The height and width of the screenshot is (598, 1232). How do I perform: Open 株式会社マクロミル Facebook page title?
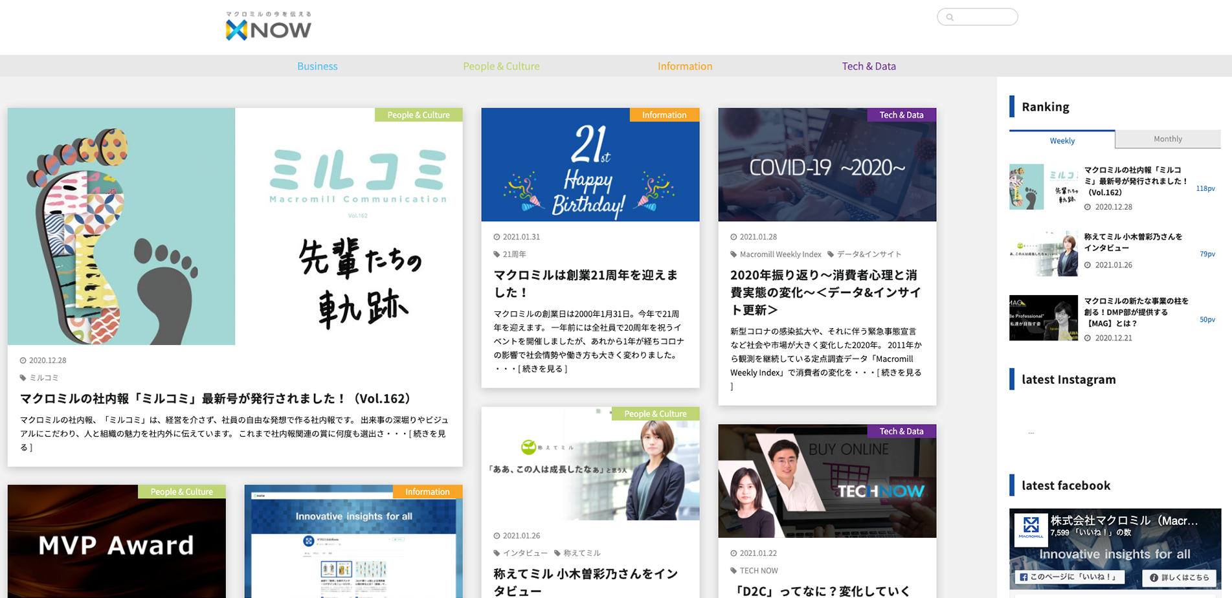click(1124, 520)
